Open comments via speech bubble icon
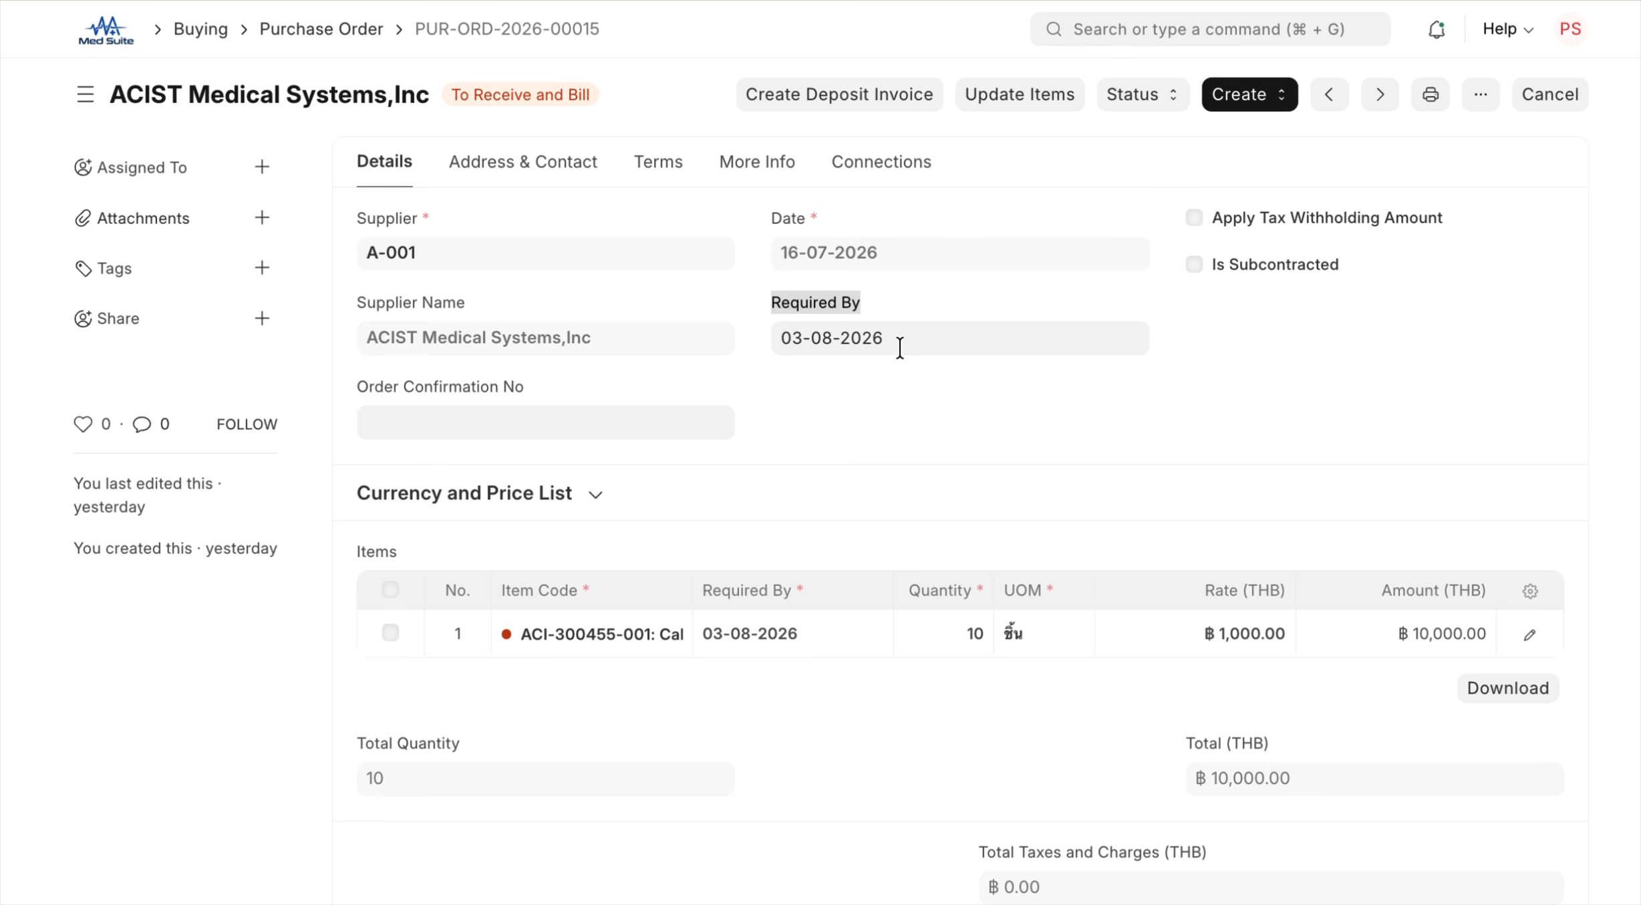 (142, 424)
